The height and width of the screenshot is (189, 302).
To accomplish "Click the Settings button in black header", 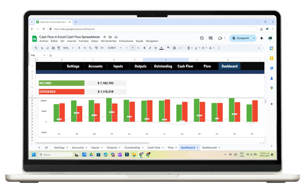I will click(73, 66).
